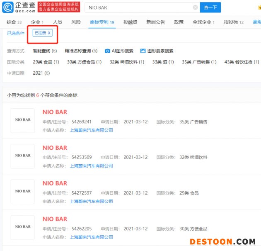Open 图形要素搜索 image element search
Image resolution: width=261 pixels, height=251 pixels.
tap(143, 51)
